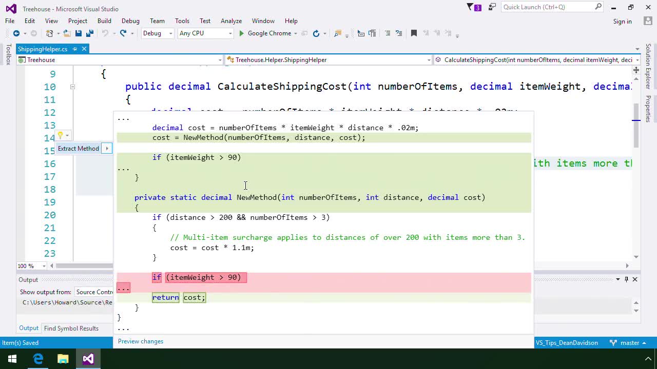657x369 pixels.
Task: Open the Any CPU platform dropdown
Action: click(230, 33)
